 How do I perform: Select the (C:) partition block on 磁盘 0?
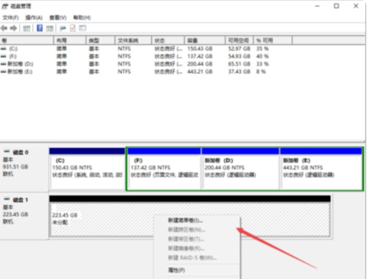coord(87,168)
